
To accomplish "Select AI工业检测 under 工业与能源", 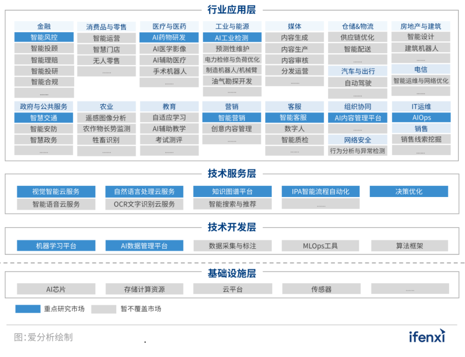I will point(232,37).
